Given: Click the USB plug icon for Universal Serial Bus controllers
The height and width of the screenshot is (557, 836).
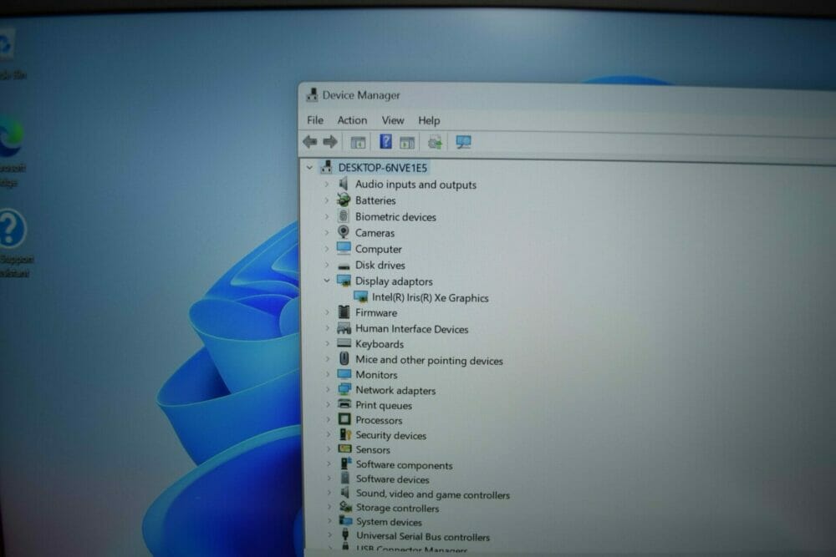Looking at the screenshot, I should tap(345, 535).
